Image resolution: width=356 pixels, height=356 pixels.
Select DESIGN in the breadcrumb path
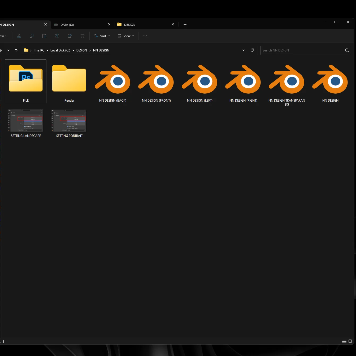coord(82,50)
